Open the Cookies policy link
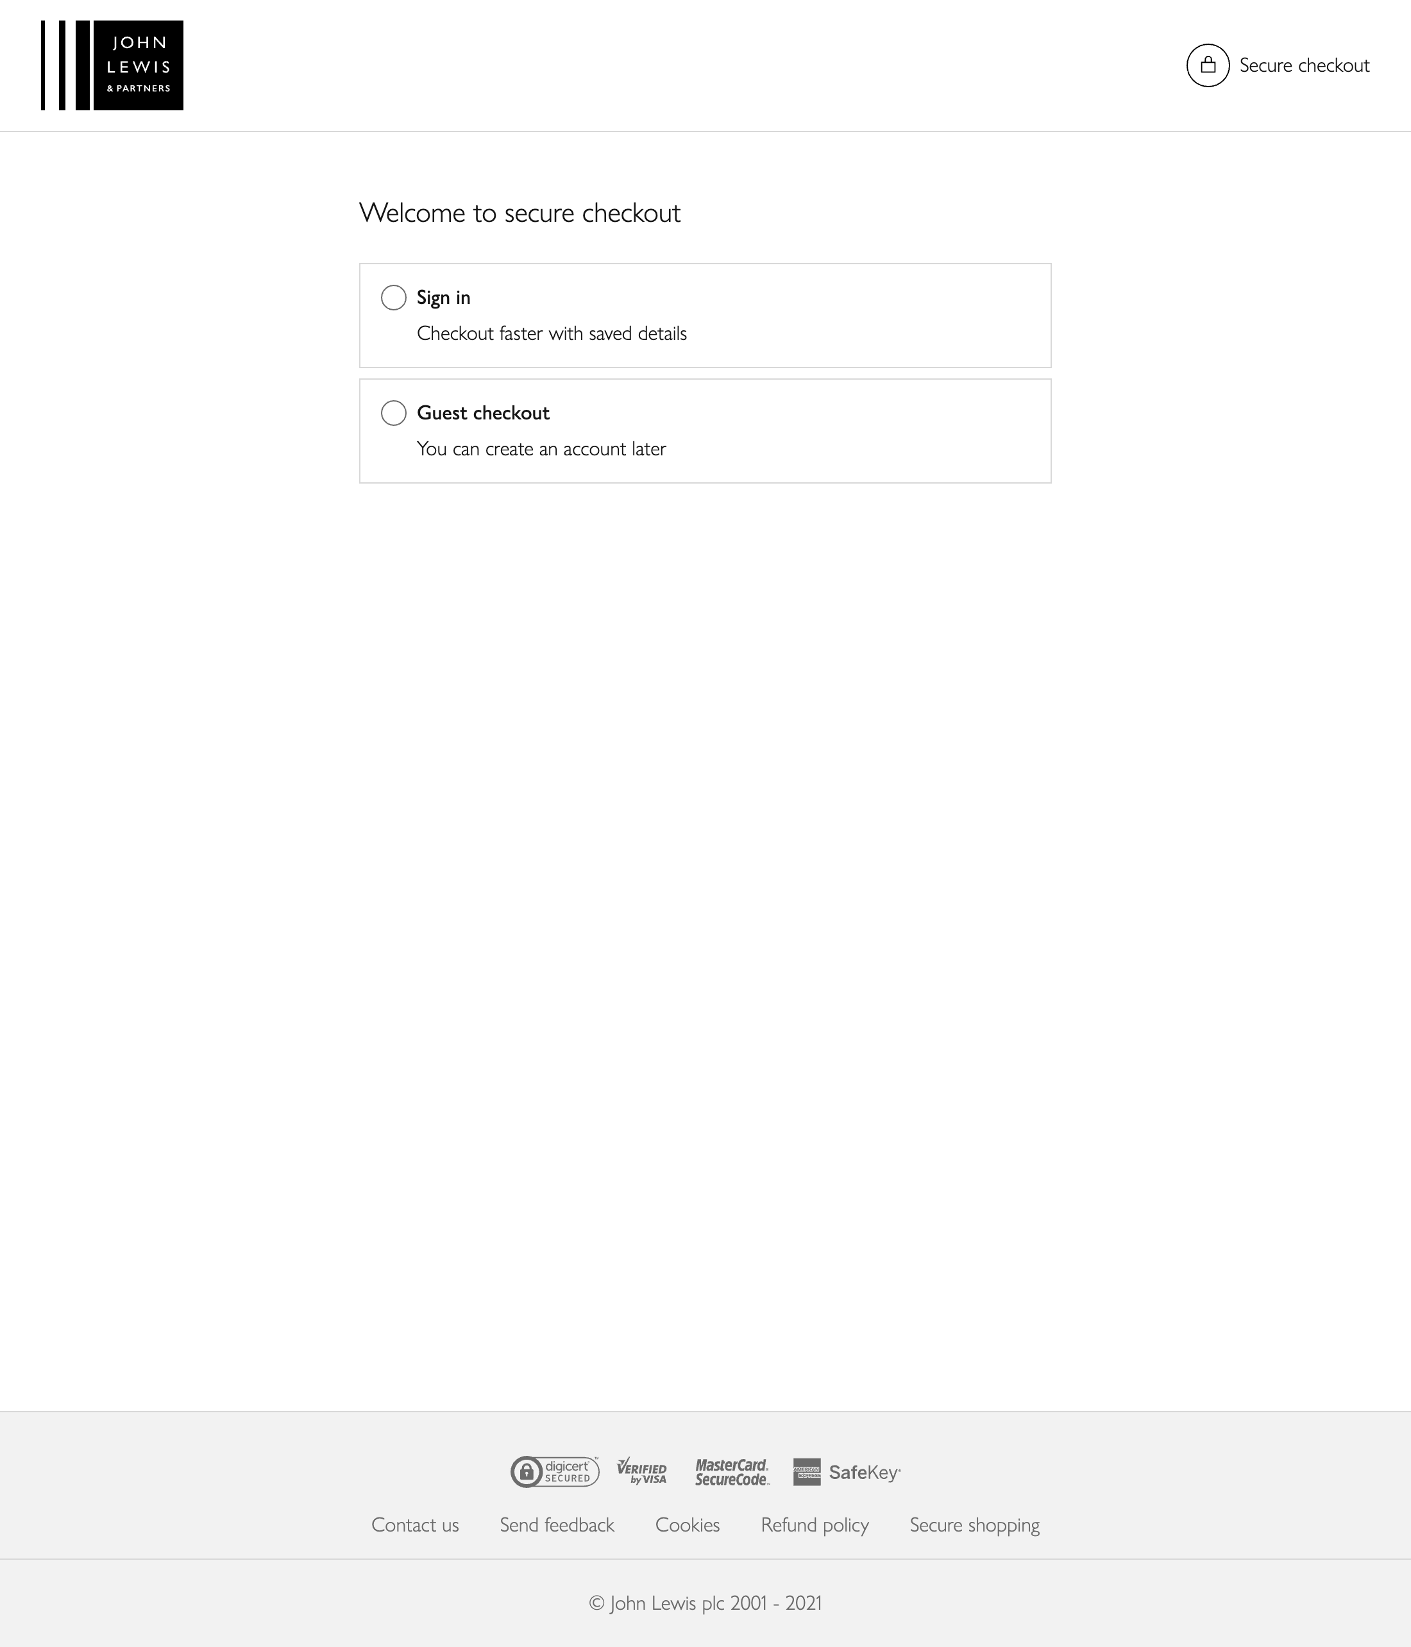This screenshot has height=1647, width=1411. click(687, 1525)
